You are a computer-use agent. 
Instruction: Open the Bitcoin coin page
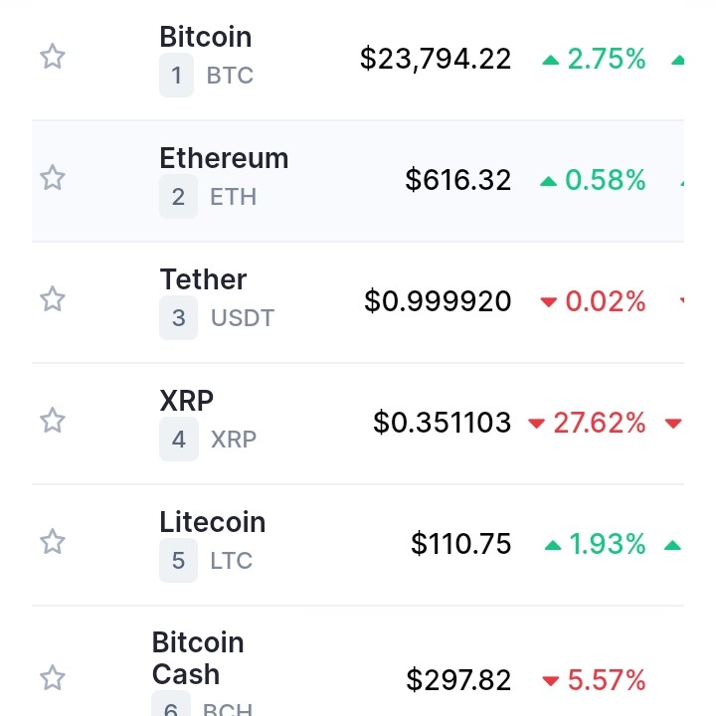coord(205,38)
